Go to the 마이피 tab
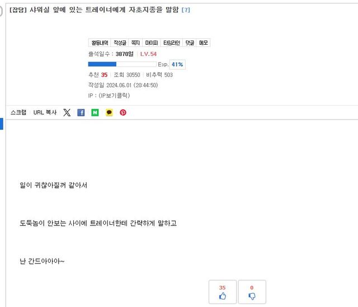 point(151,43)
